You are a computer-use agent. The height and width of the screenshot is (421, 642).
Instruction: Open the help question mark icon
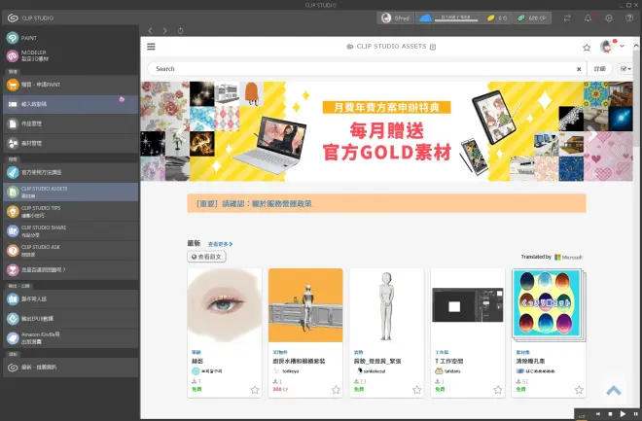pos(629,18)
